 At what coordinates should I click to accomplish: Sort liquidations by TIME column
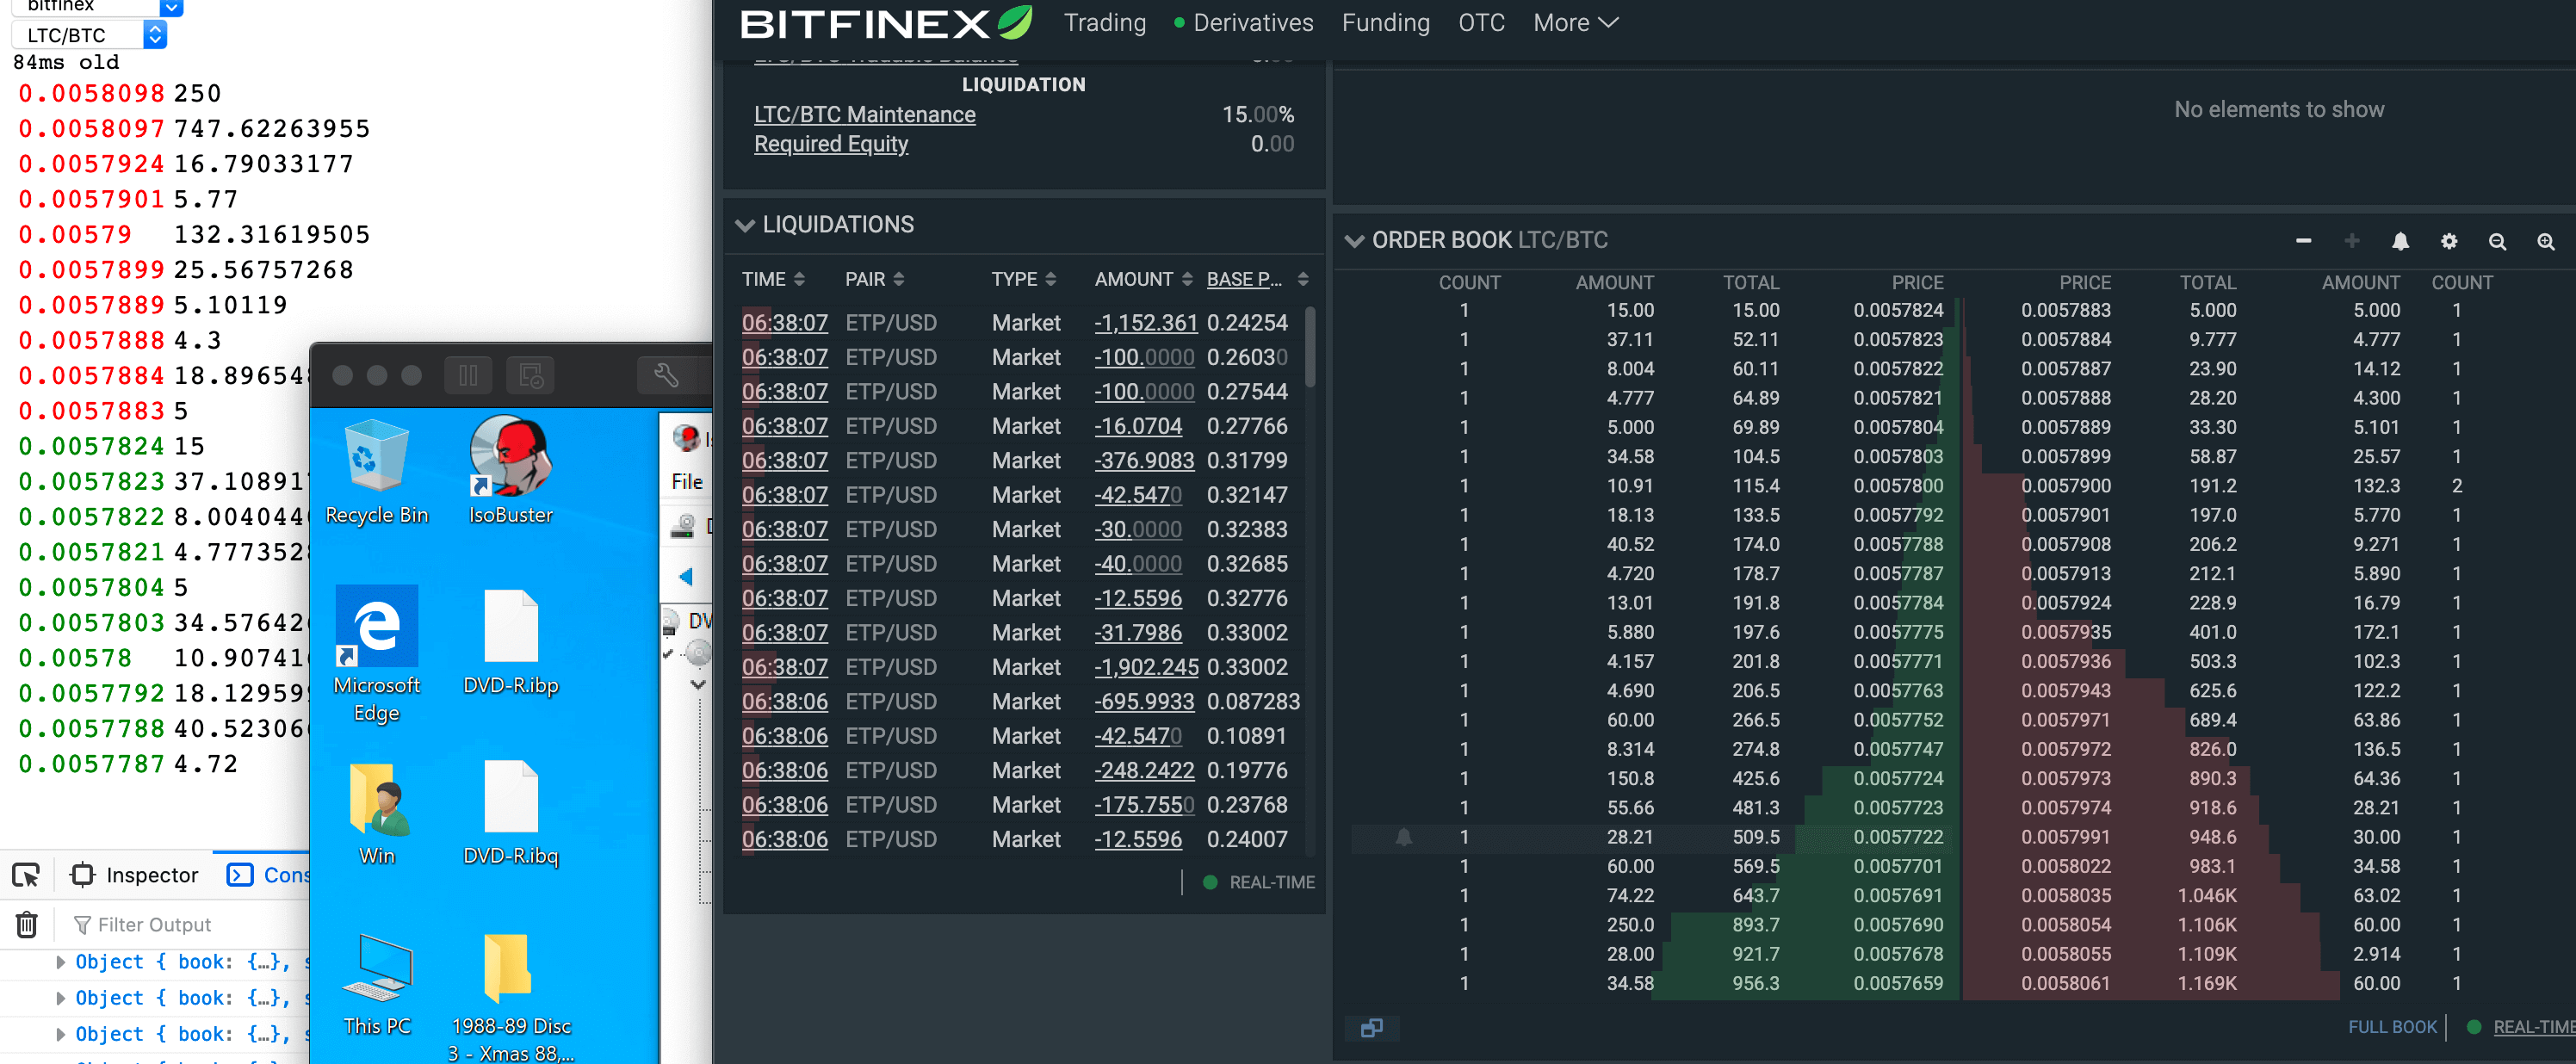(773, 279)
